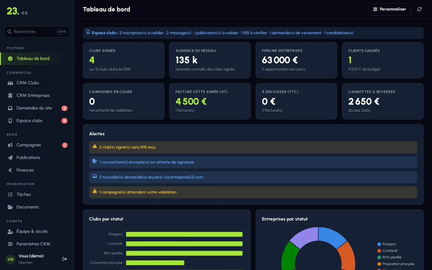Open alert 1 convention(s) envoyée(s) en attente
The width and height of the screenshot is (432, 270).
tap(253, 162)
